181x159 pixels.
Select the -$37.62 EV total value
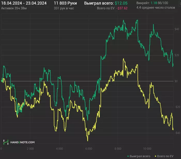122,8
